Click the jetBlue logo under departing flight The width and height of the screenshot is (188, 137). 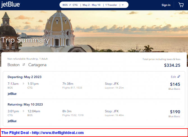click(x=12, y=94)
